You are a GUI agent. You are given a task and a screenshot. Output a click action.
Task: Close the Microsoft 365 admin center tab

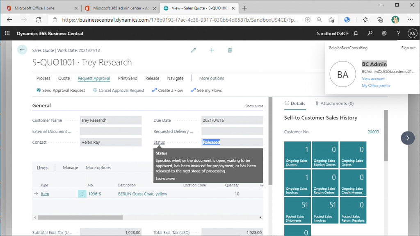[155, 8]
